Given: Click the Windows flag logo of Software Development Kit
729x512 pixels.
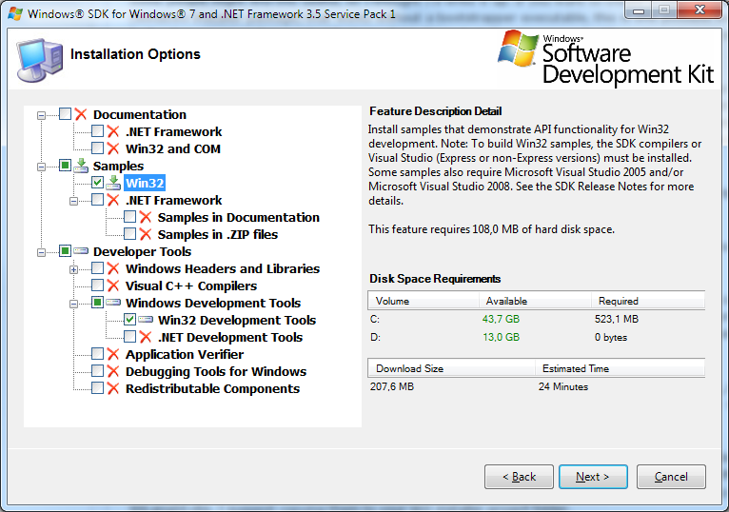Looking at the screenshot, I should point(518,48).
